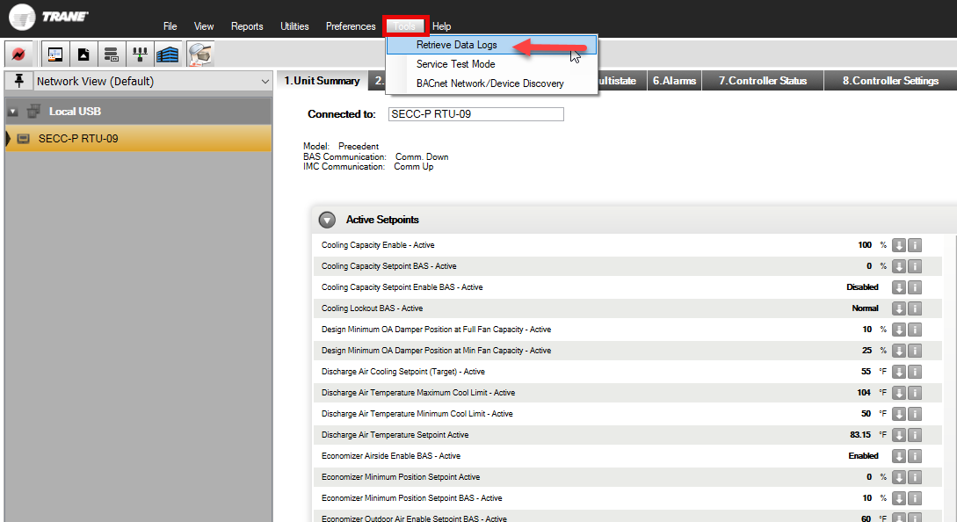Click the 'Disabled' value for Cooling Capacity Setpoint Enable
Image resolution: width=957 pixels, height=522 pixels.
pyautogui.click(x=862, y=287)
